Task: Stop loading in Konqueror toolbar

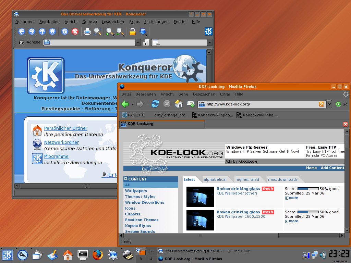Action: point(75,32)
